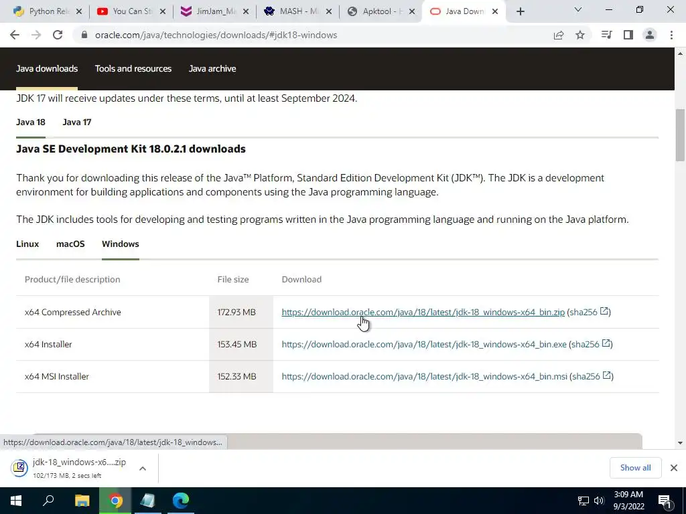Close the downloads bar
Screen dimensions: 686x514
coord(674,468)
